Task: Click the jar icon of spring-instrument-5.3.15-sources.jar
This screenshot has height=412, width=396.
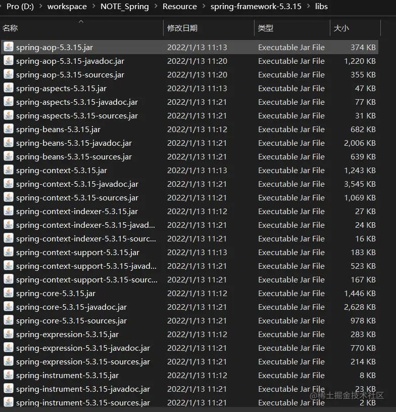Action: (x=9, y=402)
